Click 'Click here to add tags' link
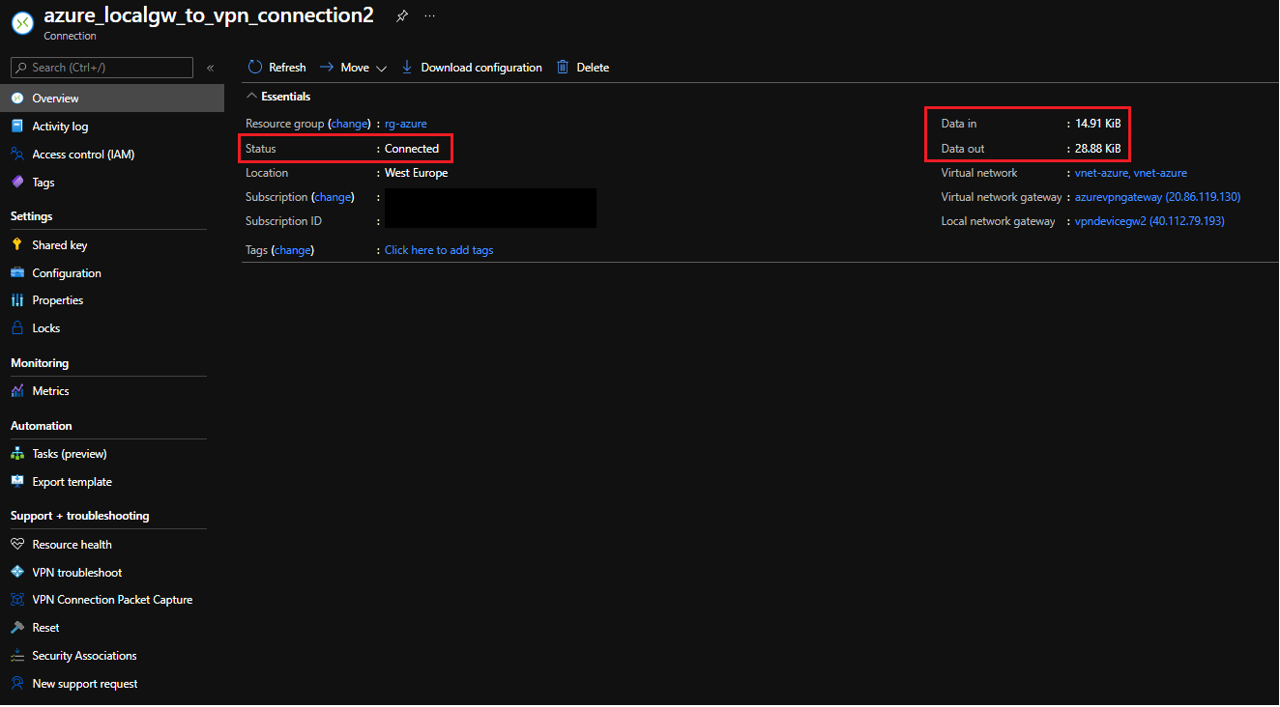Viewport: 1280px width, 707px height. point(439,250)
